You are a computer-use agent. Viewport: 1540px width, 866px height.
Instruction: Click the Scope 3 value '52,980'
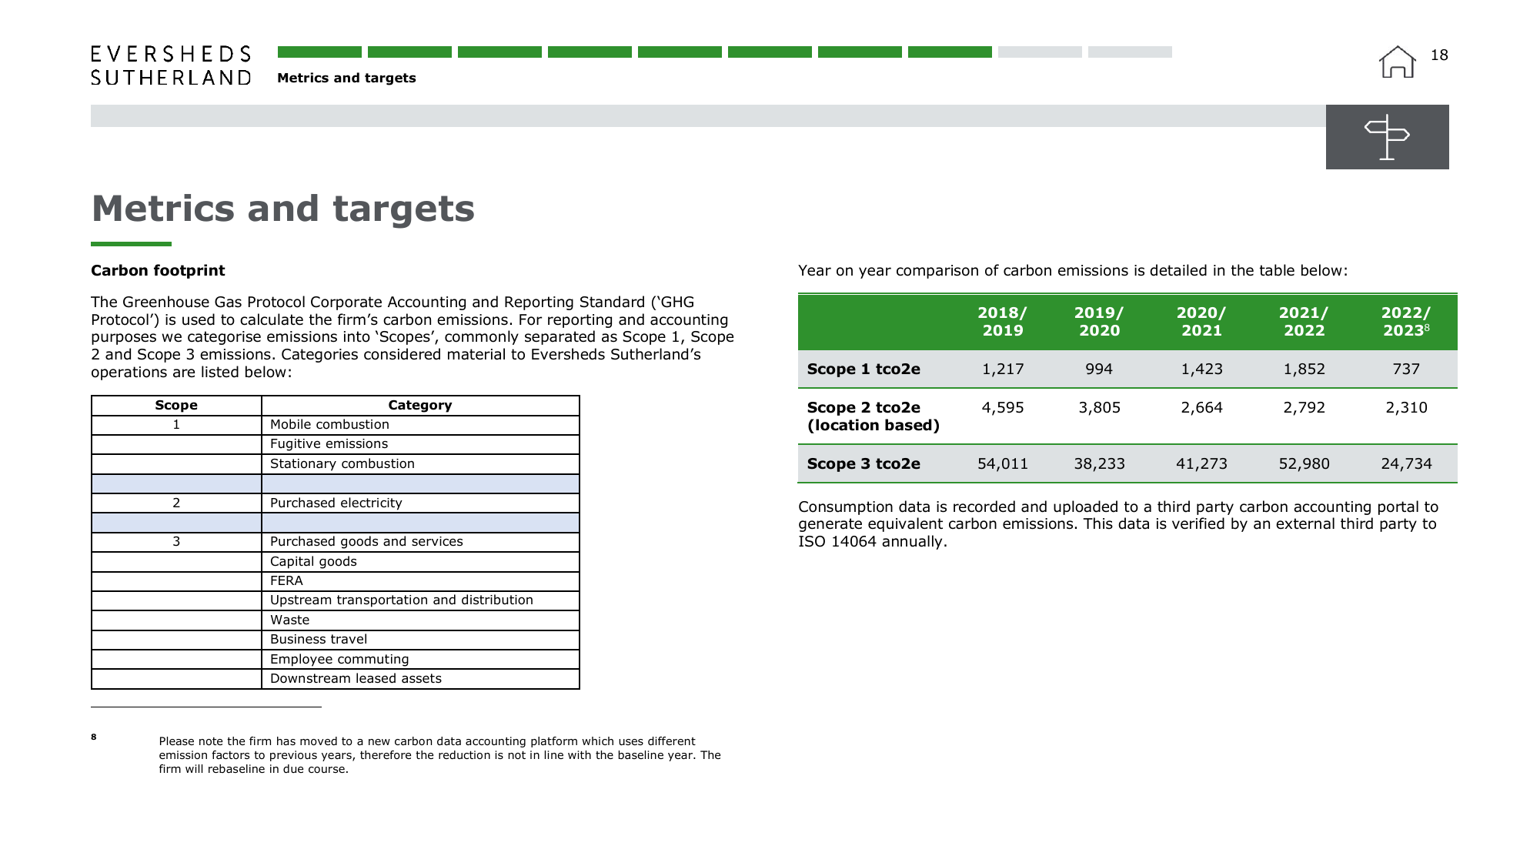click(x=1304, y=464)
